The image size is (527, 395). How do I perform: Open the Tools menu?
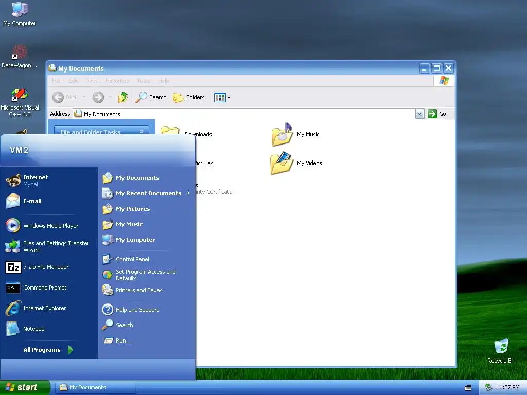click(x=144, y=81)
